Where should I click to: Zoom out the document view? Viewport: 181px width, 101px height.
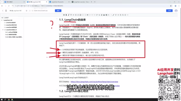coord(123,15)
